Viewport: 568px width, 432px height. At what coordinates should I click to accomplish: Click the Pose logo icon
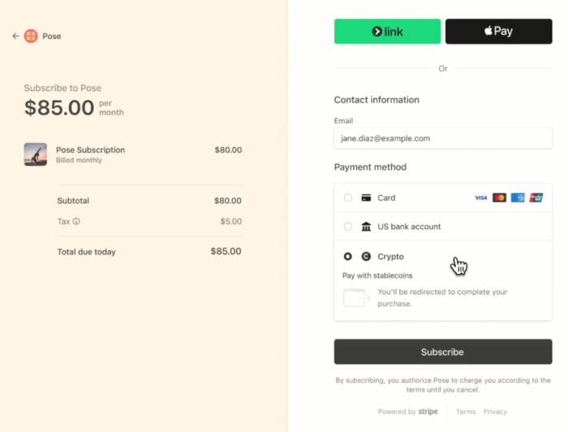[31, 36]
